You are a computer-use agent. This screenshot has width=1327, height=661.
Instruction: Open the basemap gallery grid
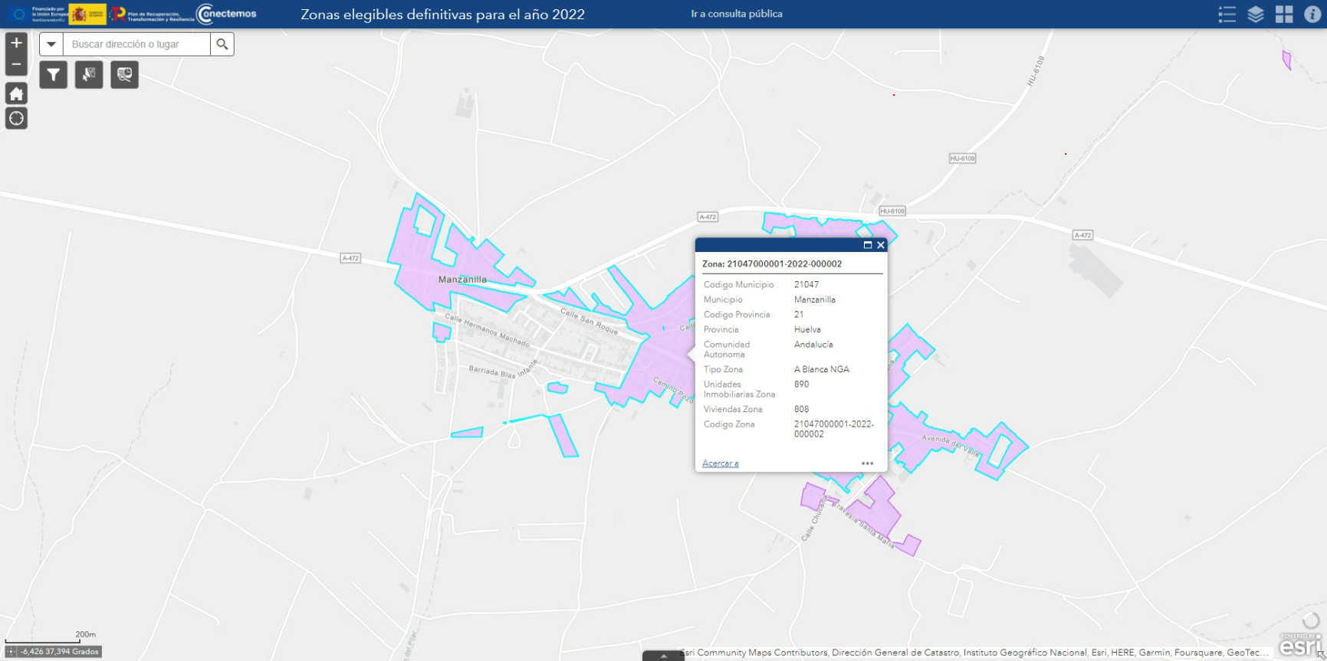coord(1283,15)
